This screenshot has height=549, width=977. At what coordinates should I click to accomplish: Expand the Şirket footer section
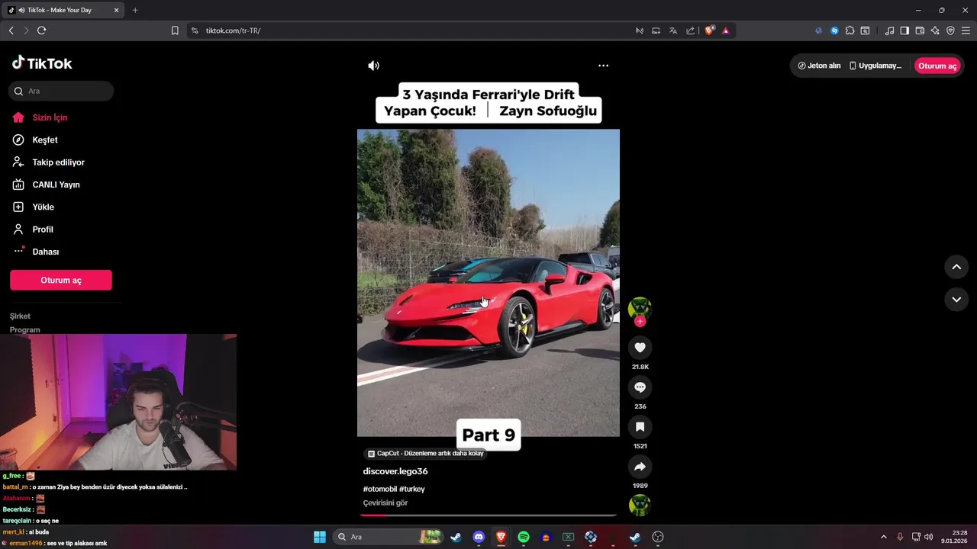coord(20,316)
